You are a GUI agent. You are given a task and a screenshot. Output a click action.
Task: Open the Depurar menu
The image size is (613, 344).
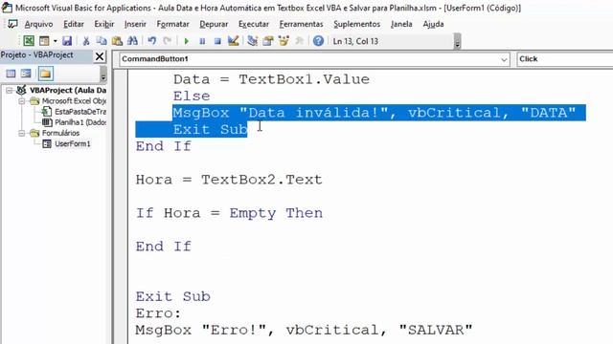click(x=214, y=24)
